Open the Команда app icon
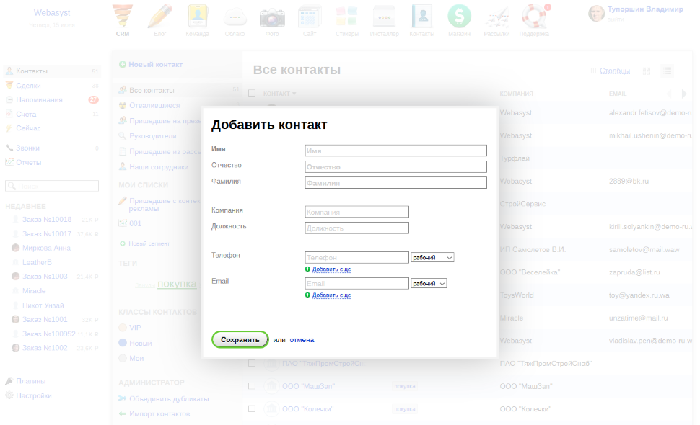 pyautogui.click(x=197, y=16)
